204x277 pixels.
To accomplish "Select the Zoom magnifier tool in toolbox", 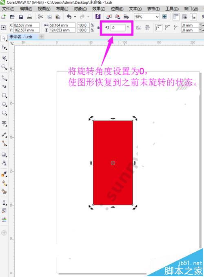I will pos(4,67).
